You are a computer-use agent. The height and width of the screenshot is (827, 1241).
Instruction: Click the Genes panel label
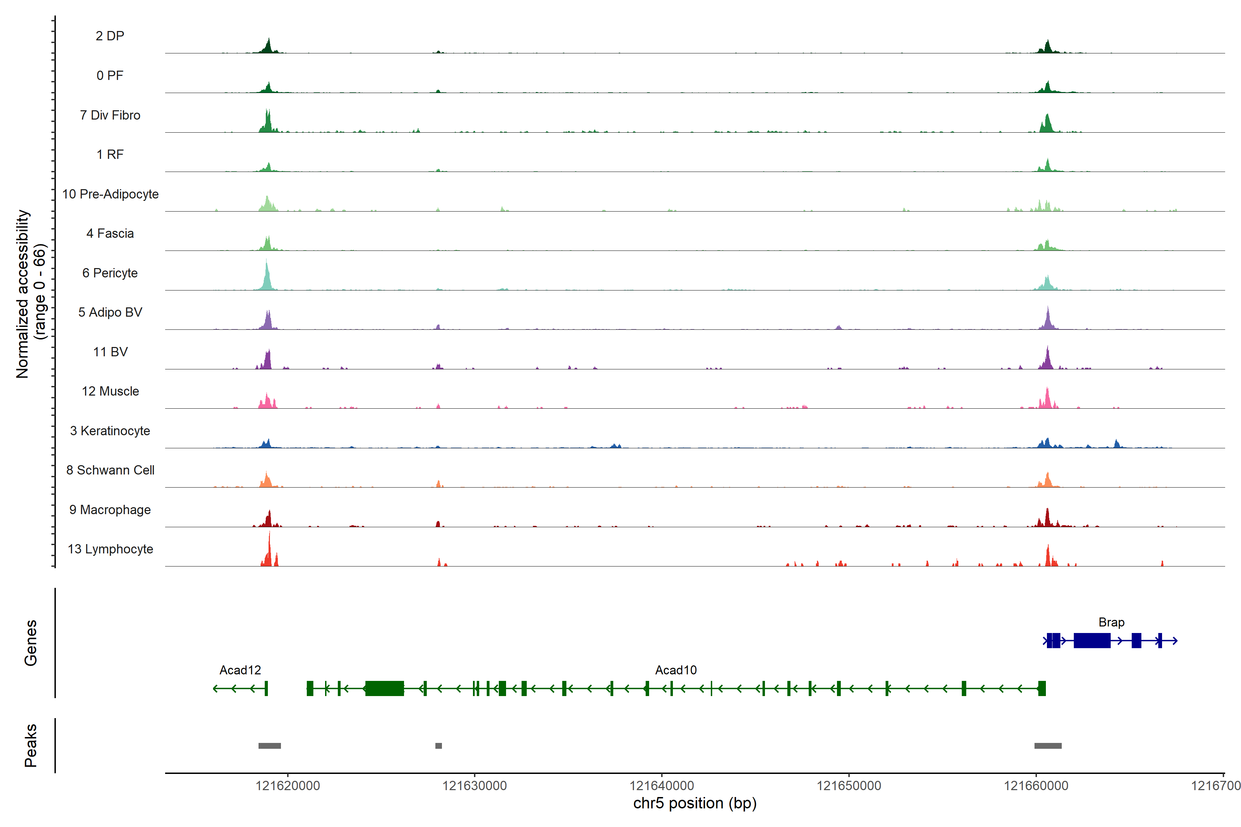31,642
